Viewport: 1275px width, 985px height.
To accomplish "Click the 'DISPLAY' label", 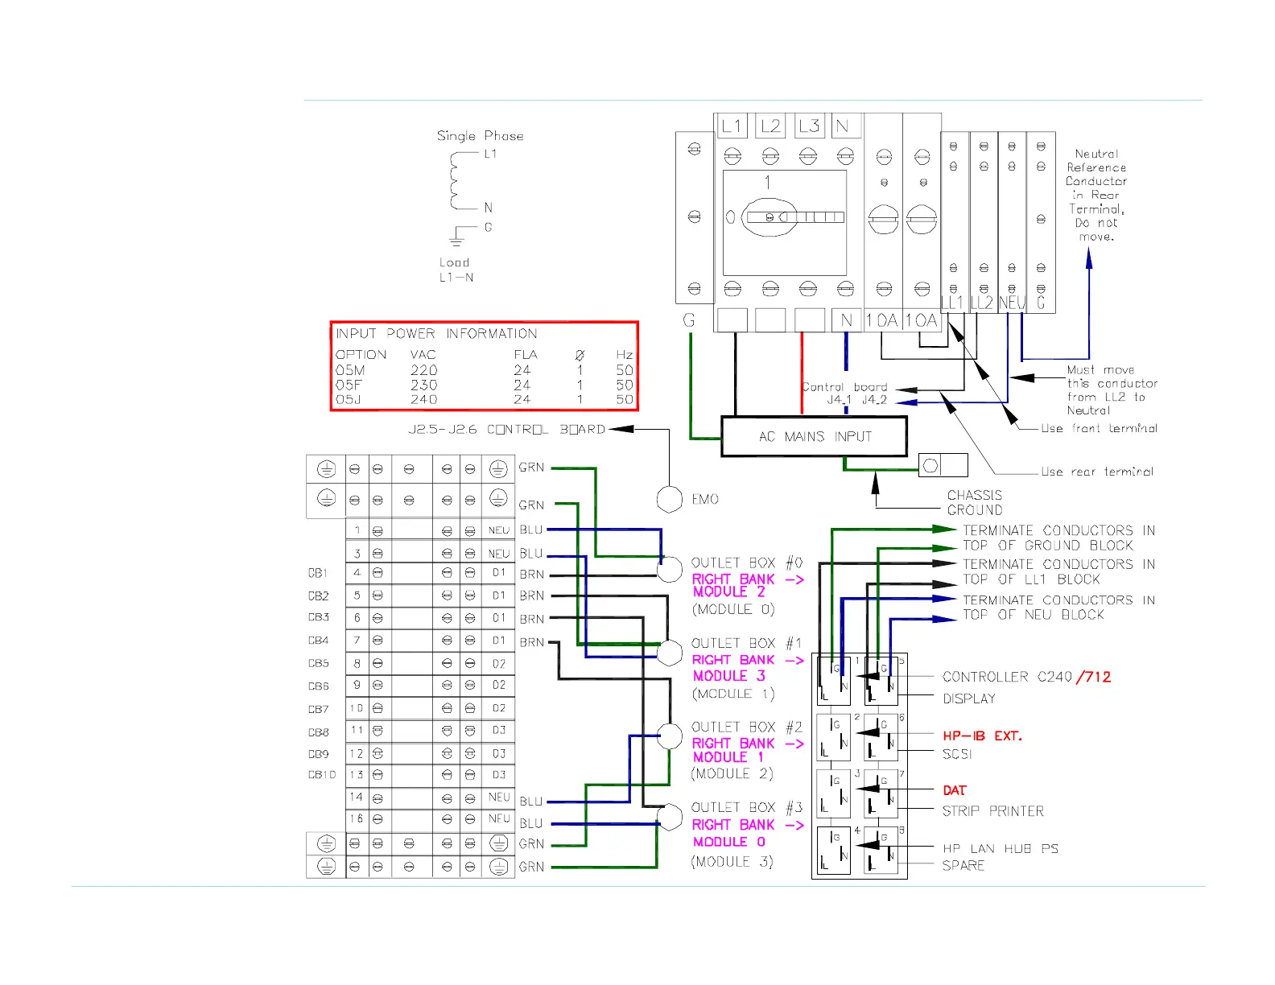I will pyautogui.click(x=969, y=699).
